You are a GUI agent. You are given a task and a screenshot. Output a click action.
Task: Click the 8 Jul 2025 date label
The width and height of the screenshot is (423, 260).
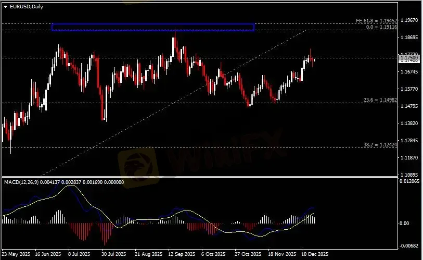point(79,254)
